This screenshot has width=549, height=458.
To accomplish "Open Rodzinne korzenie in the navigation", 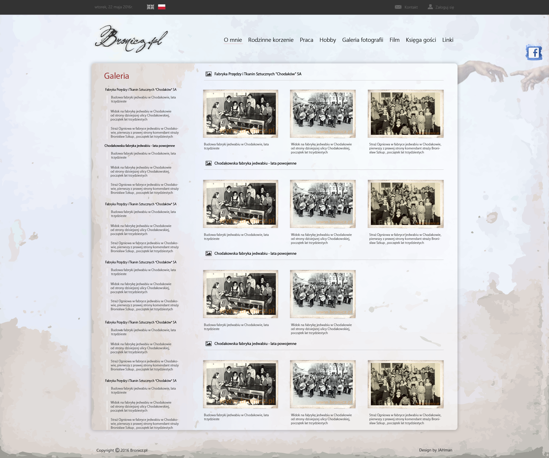I will coord(271,40).
